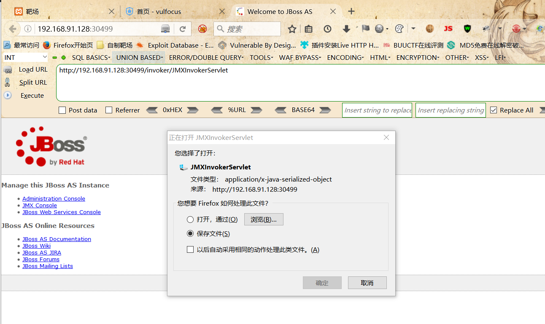This screenshot has height=324, width=545.
Task: Click the 取消 button in dialog
Action: tap(367, 283)
